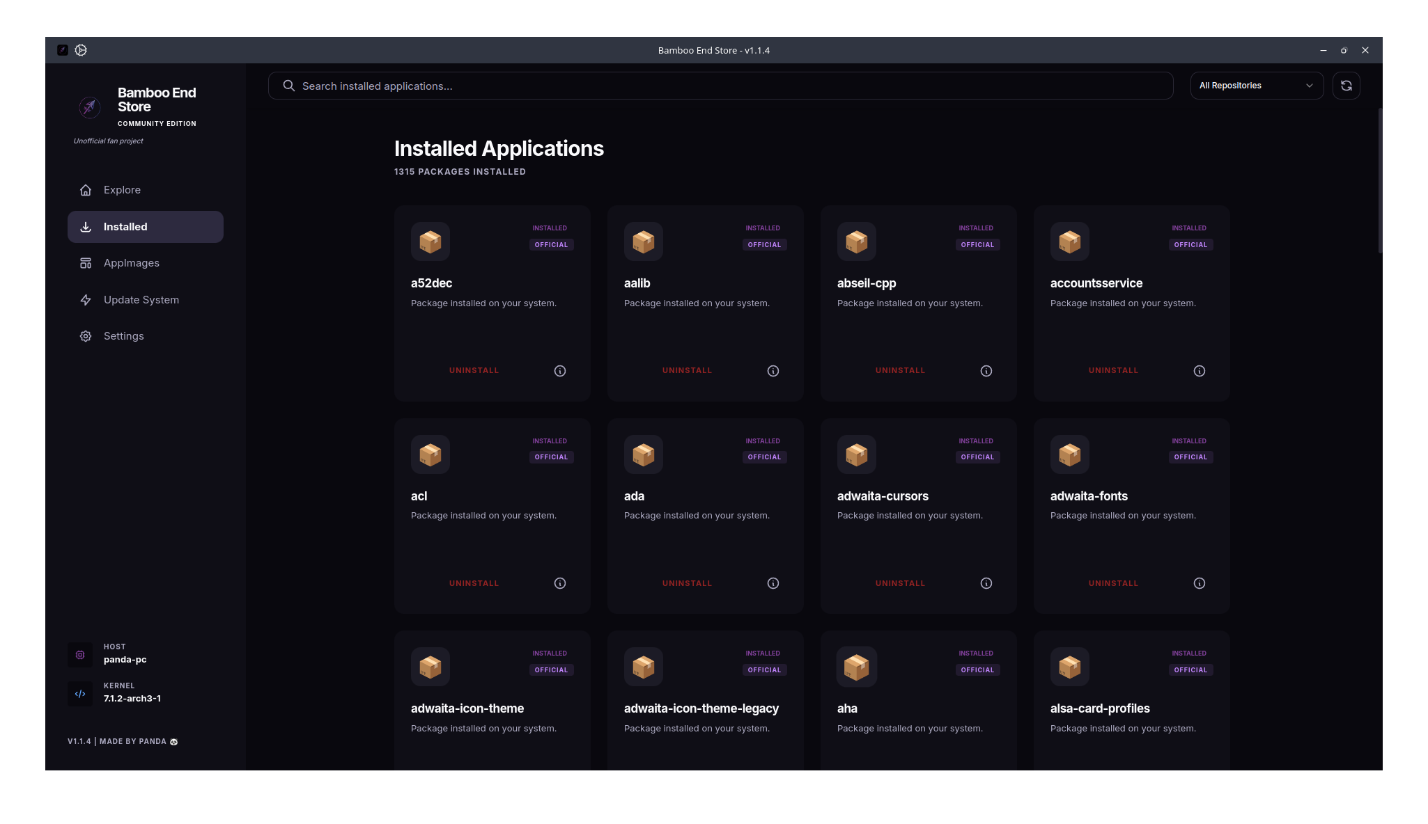The height and width of the screenshot is (824, 1428).
Task: Click the adwaita-icon-theme-legacy package name
Action: click(x=701, y=708)
